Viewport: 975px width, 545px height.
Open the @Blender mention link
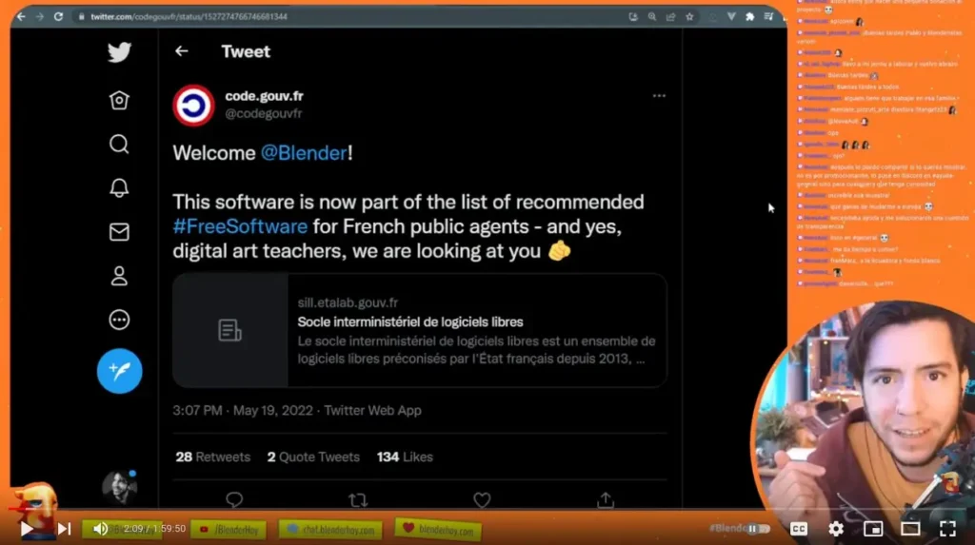coord(304,153)
